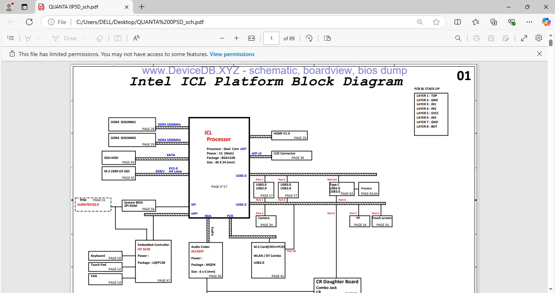Image resolution: width=555 pixels, height=293 pixels.
Task: Click the address bar URL
Action: click(x=140, y=22)
